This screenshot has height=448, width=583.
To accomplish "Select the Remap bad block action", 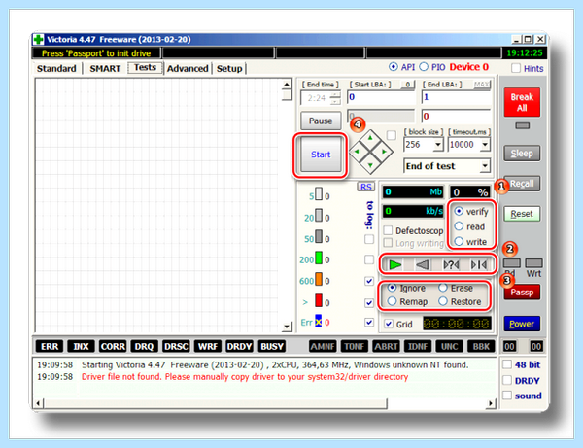I will (408, 301).
